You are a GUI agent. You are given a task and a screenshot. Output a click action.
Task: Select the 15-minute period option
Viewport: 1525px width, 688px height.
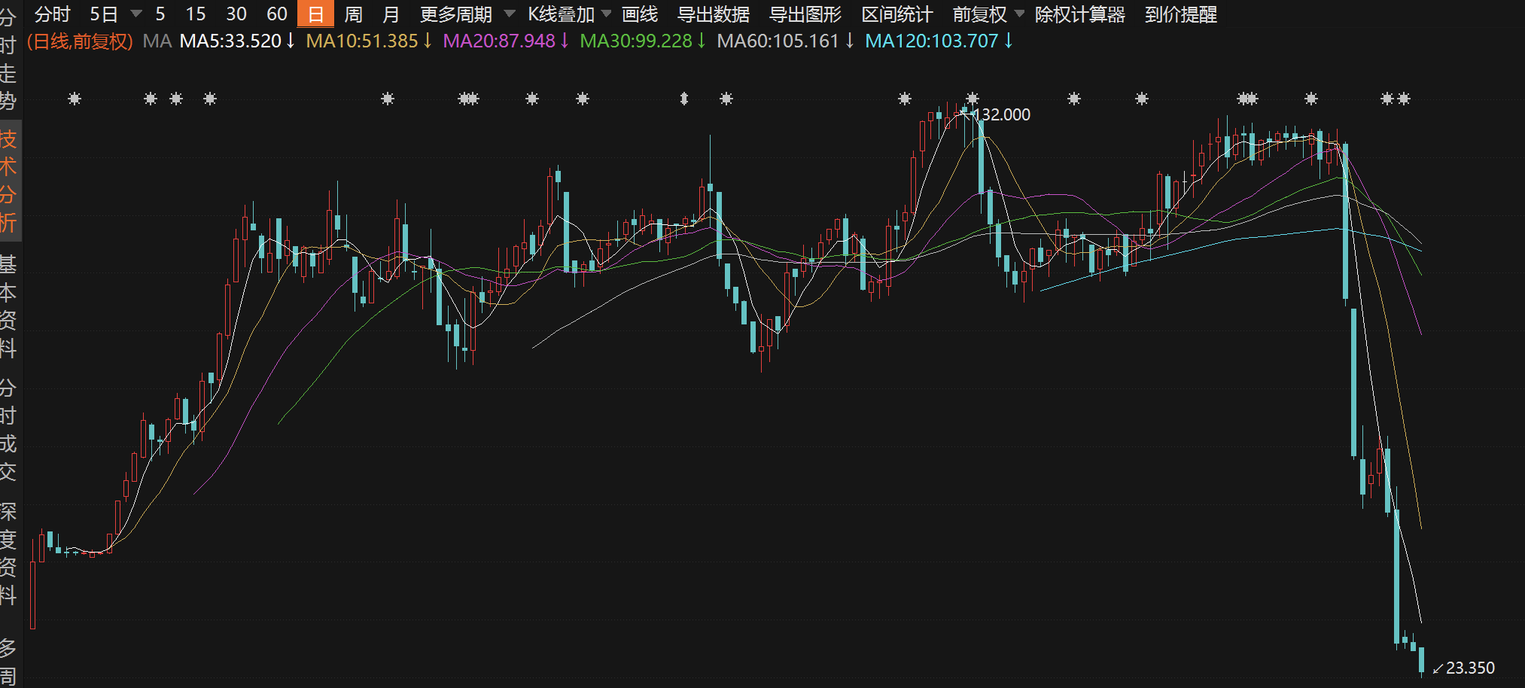pyautogui.click(x=196, y=14)
